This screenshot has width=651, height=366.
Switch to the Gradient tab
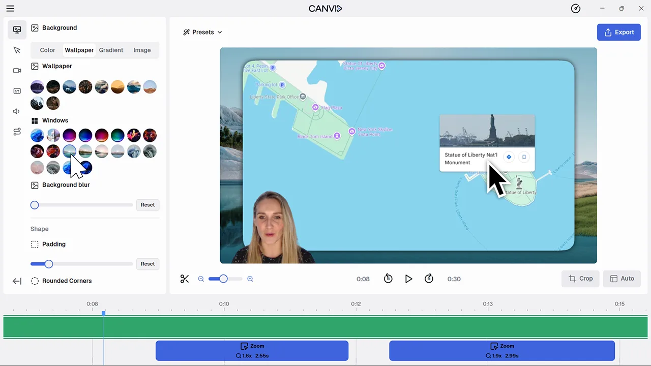(111, 50)
